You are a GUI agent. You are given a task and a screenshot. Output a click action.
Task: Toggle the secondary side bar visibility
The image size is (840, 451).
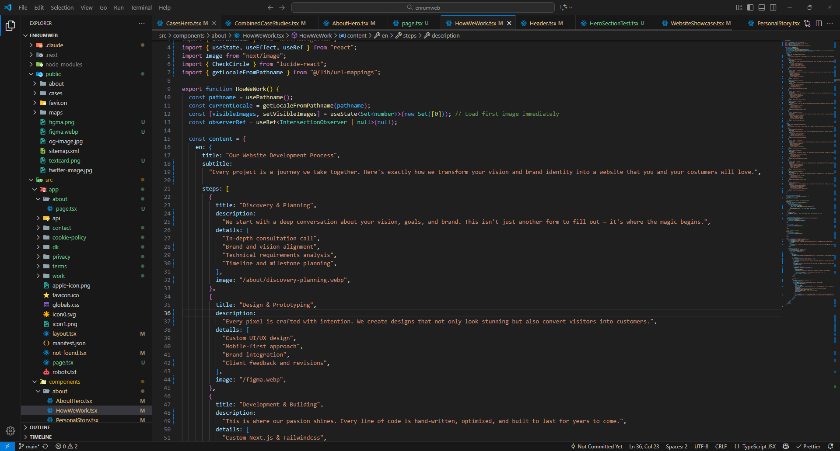[773, 7]
